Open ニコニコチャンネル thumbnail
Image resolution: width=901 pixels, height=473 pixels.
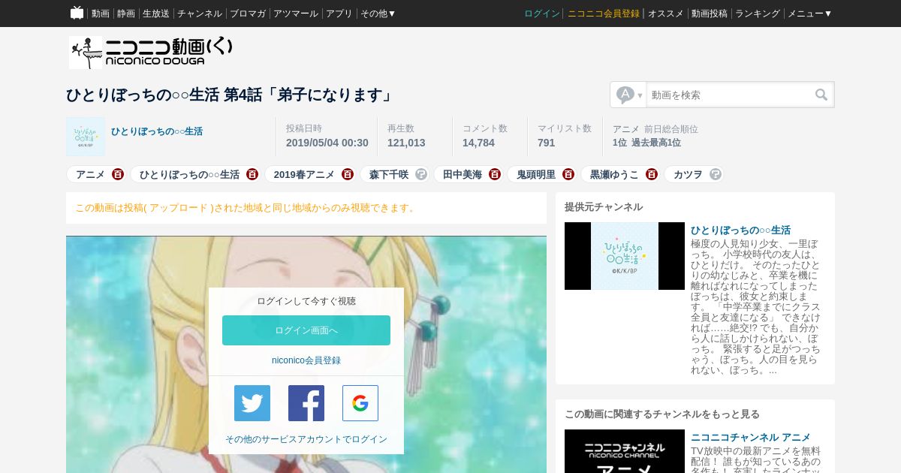[x=625, y=451]
